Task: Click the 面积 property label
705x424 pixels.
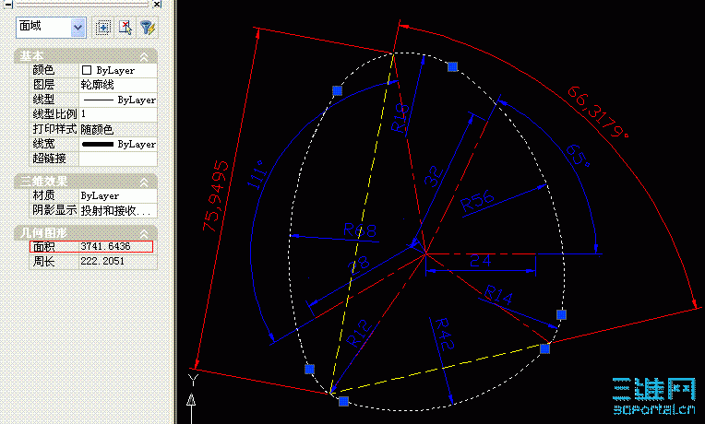Action: (43, 246)
